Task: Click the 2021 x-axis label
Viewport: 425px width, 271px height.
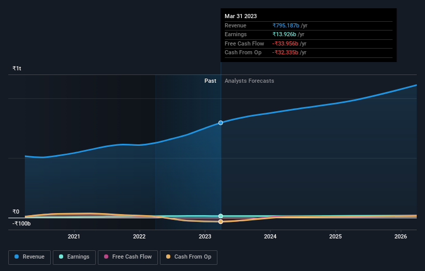Action: [x=74, y=237]
